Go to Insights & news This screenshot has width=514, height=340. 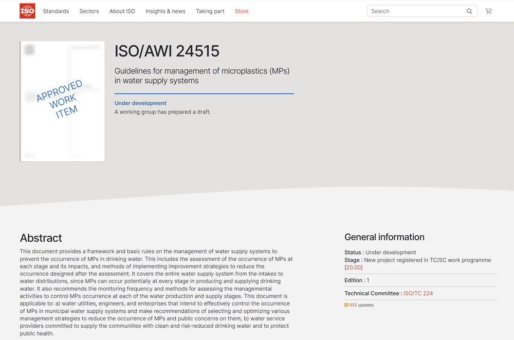(x=165, y=11)
